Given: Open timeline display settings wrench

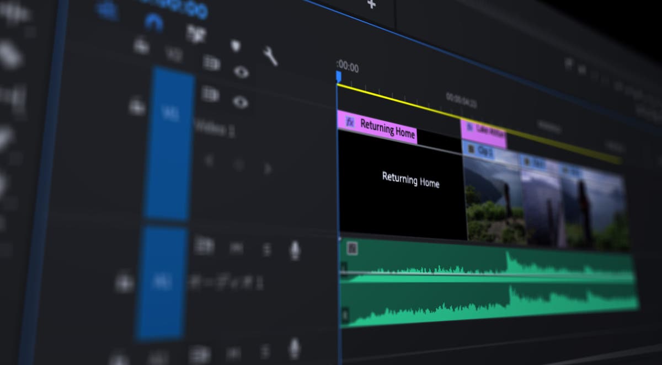Looking at the screenshot, I should 270,56.
